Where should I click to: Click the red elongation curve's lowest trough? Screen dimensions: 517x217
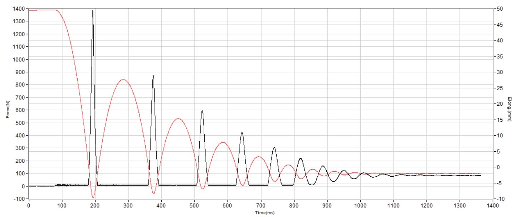click(93, 197)
